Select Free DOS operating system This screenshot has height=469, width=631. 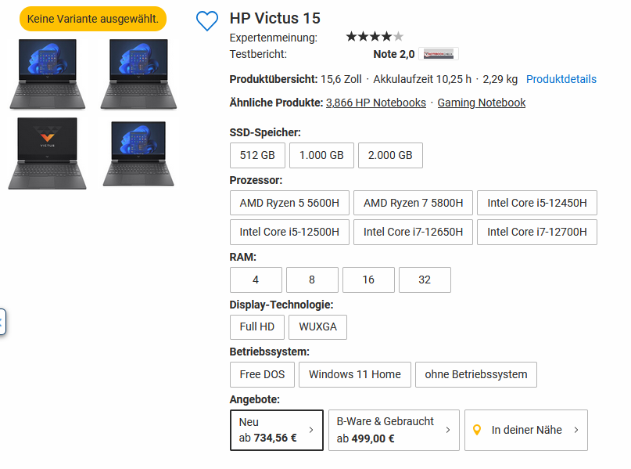[x=263, y=374]
